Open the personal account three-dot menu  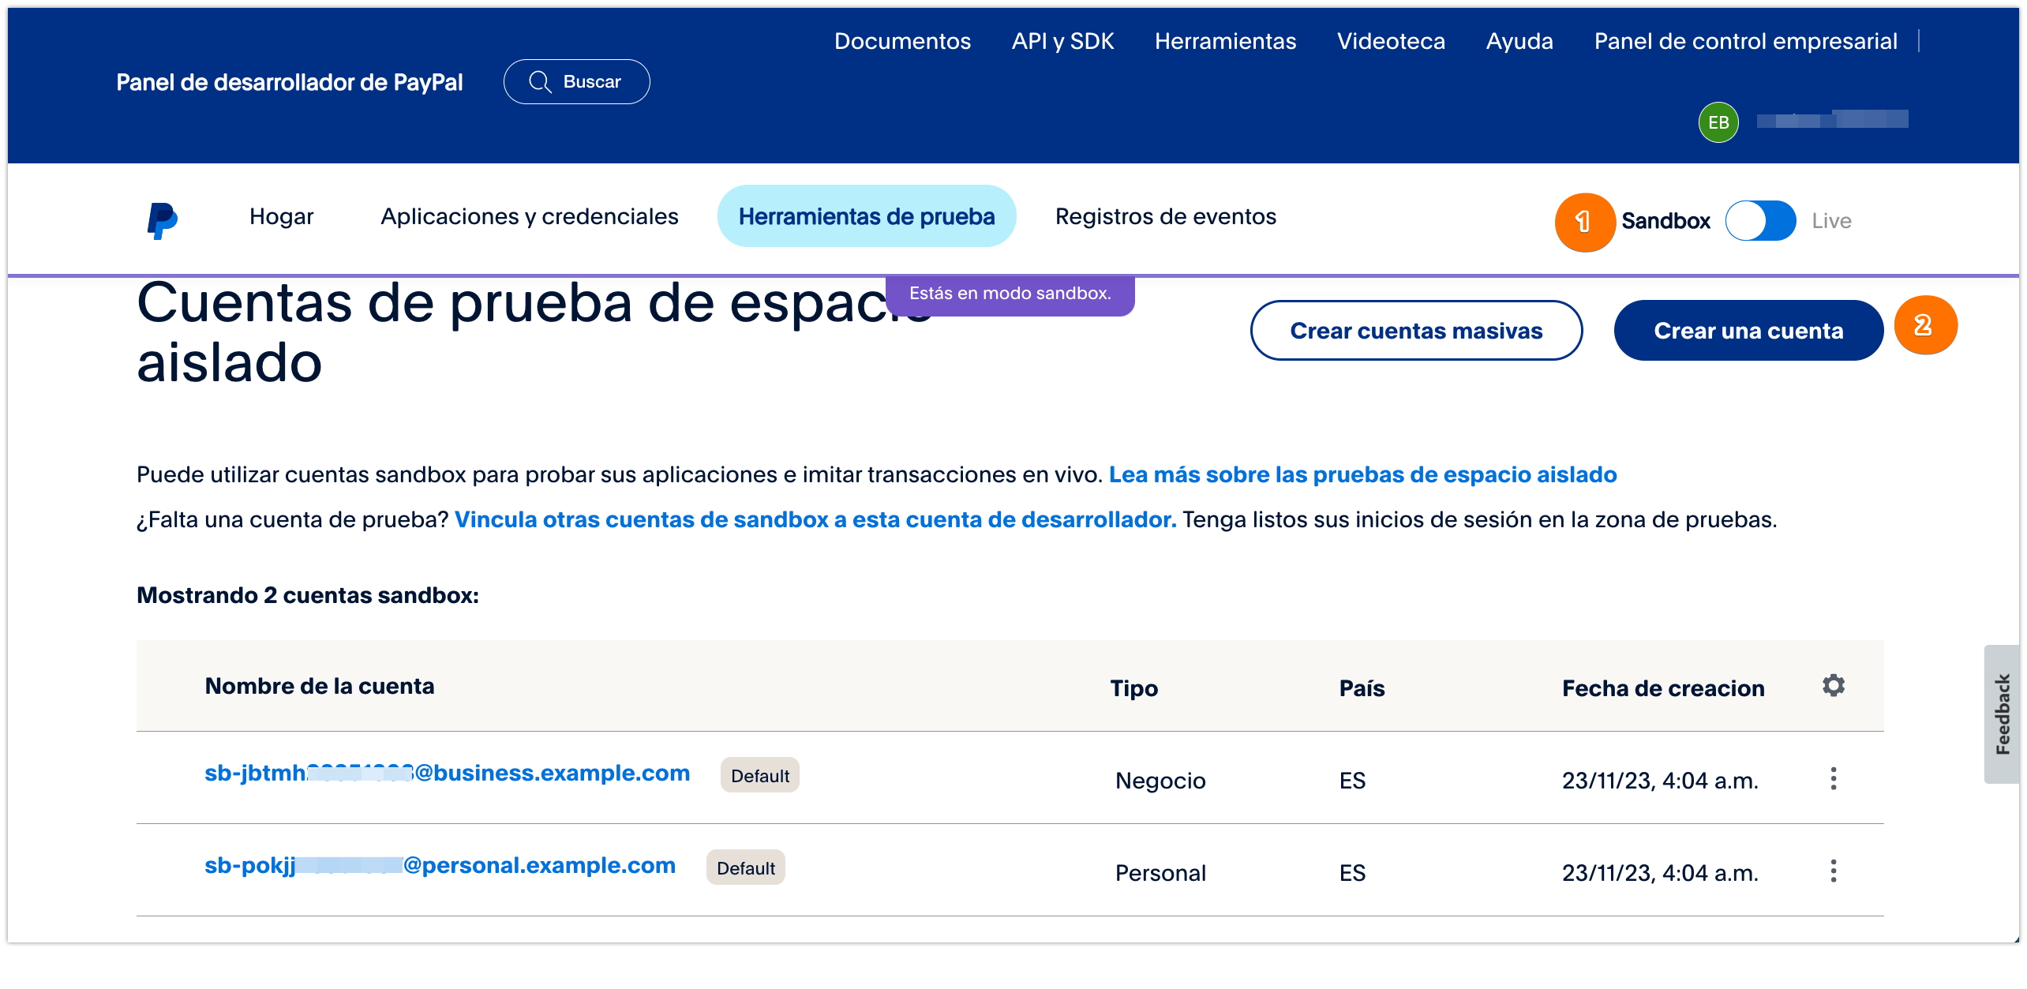pos(1833,871)
